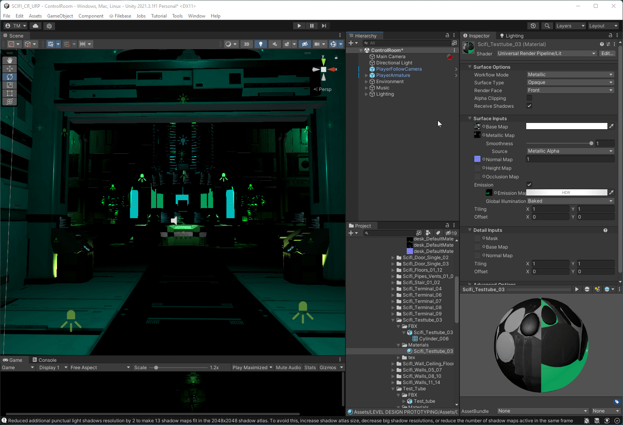Select PlayerFollowCamera in Hierarchy
623x425 pixels.
coord(399,69)
